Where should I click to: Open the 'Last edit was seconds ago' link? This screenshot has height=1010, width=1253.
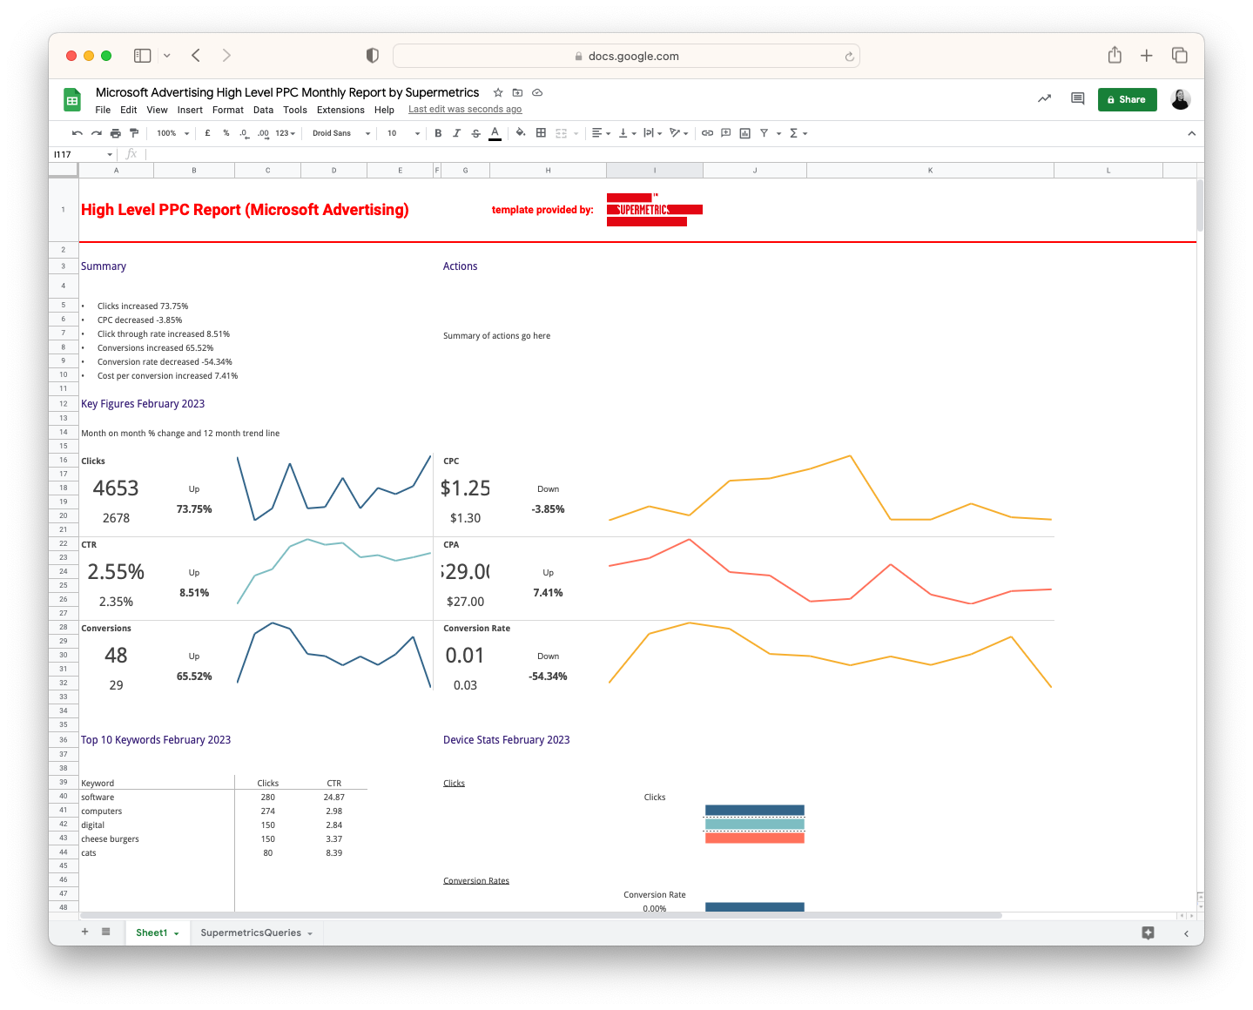click(x=465, y=110)
